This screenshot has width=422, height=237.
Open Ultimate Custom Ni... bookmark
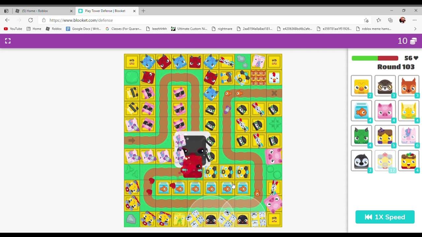(x=189, y=29)
